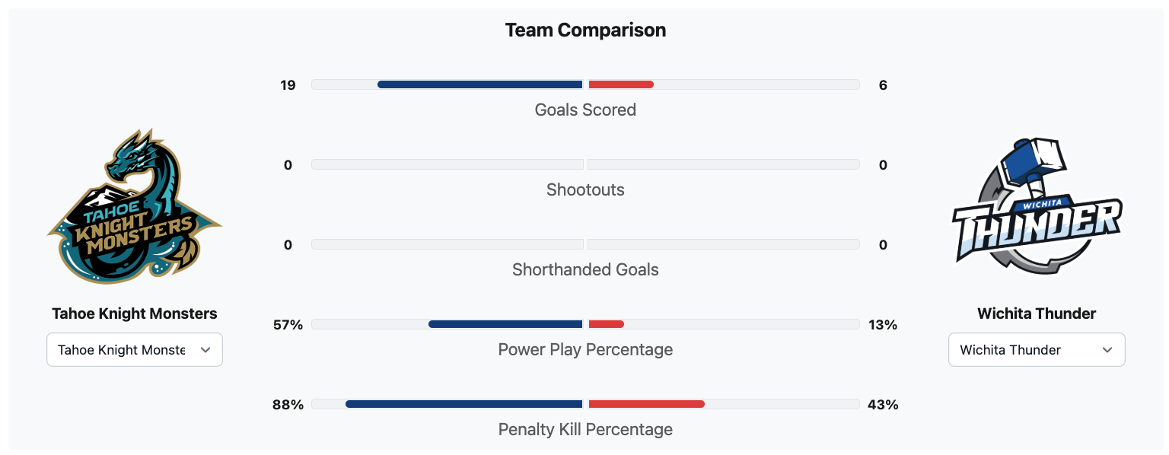Click the Team Comparison heading
1169x455 pixels.
(x=585, y=30)
